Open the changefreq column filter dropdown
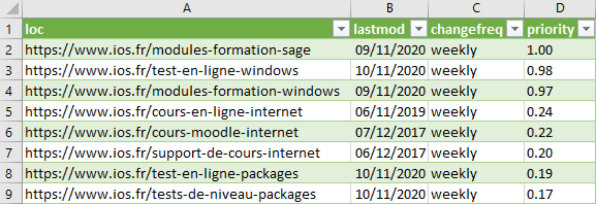 coord(515,29)
